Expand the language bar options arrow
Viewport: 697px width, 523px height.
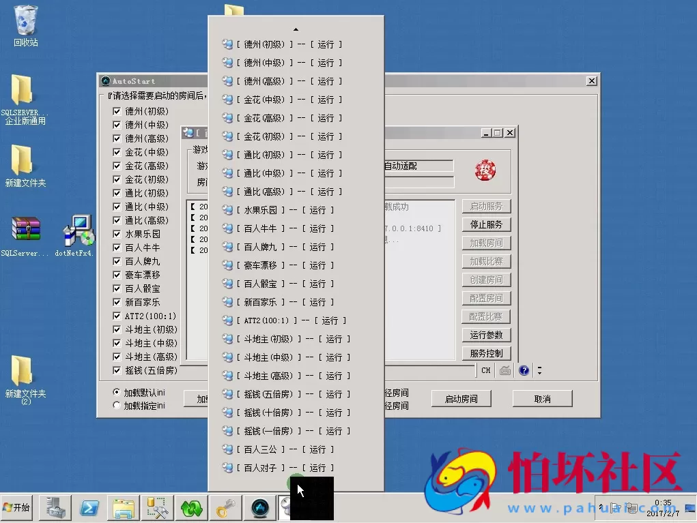point(540,370)
